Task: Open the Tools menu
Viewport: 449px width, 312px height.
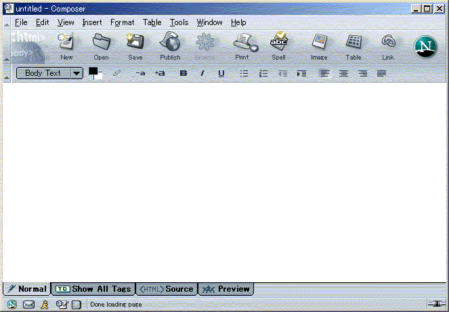Action: [179, 22]
